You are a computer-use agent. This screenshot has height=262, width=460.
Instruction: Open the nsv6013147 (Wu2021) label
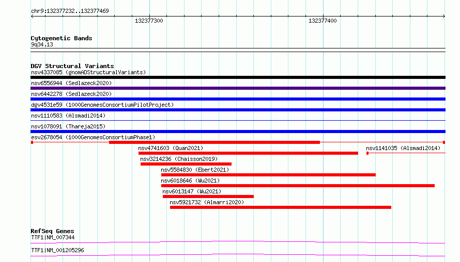click(192, 191)
